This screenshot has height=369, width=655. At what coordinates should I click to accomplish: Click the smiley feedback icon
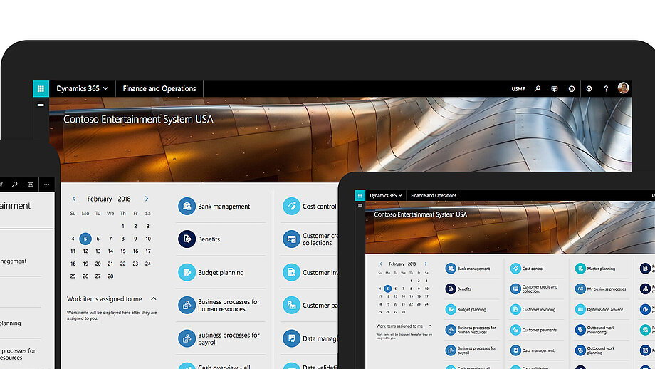click(572, 89)
